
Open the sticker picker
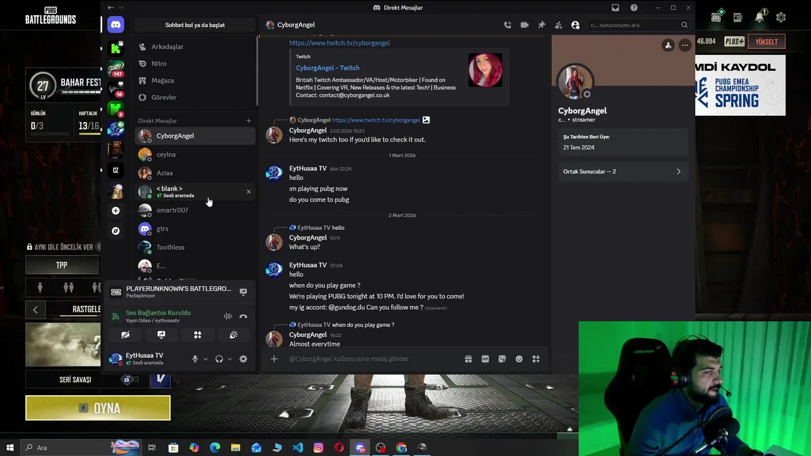click(502, 359)
